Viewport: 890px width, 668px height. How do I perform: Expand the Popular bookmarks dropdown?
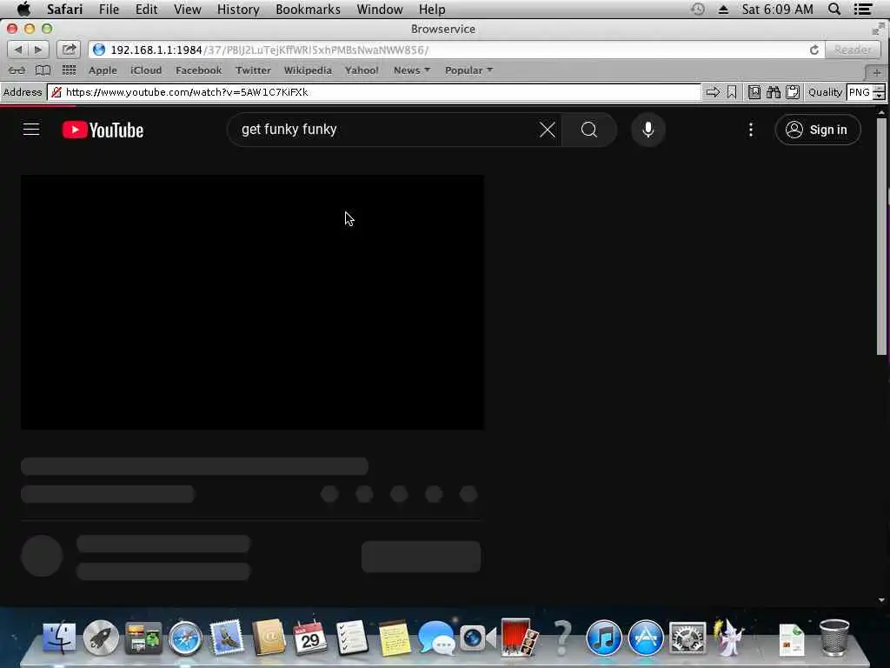pos(468,70)
